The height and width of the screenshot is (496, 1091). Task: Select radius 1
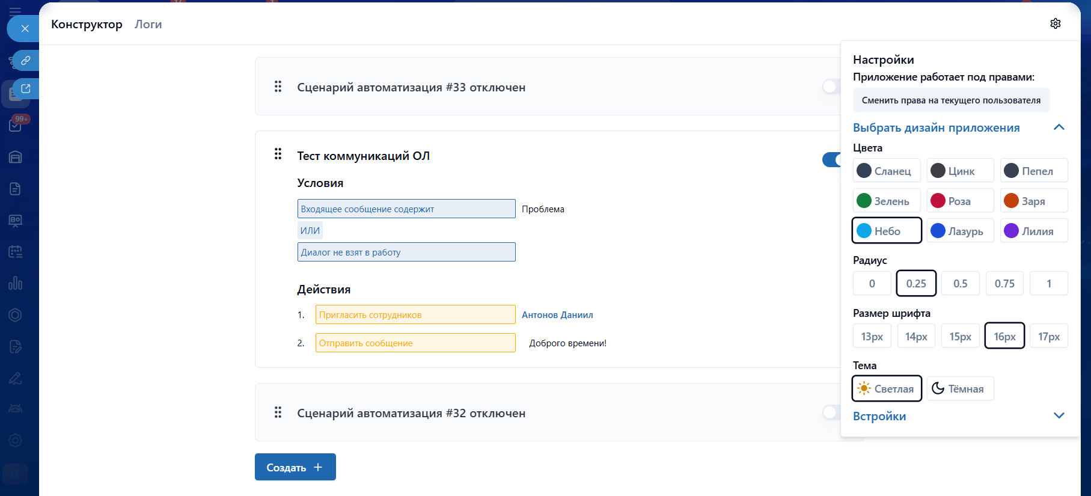1049,283
